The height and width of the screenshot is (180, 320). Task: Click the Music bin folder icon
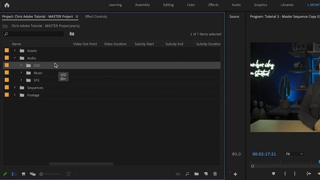click(x=28, y=73)
